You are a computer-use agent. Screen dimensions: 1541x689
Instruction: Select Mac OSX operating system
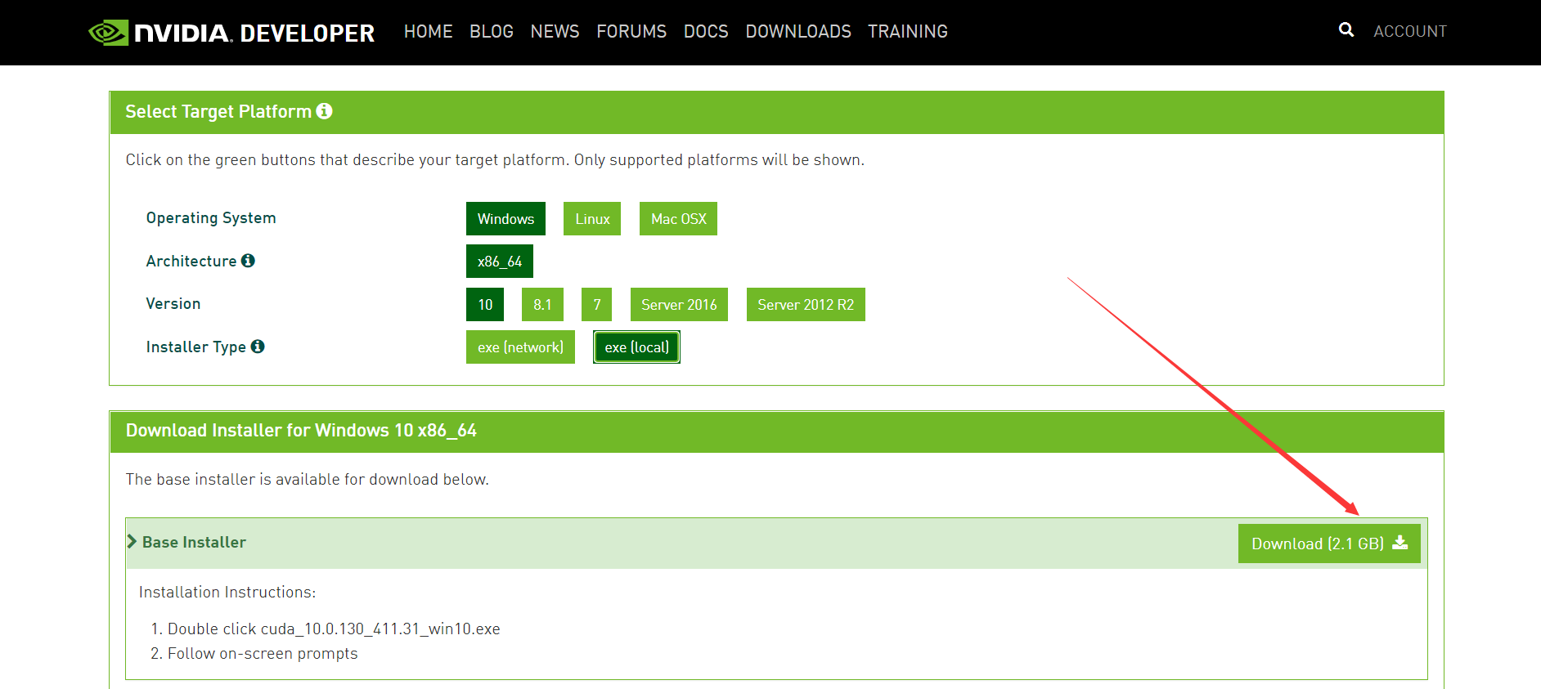tap(678, 219)
